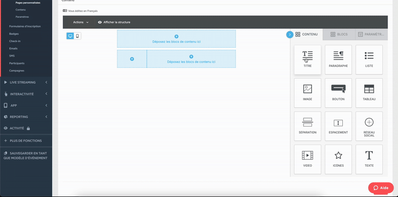Click the Reporting pie chart icon
398x197 pixels.
[x=5, y=117]
